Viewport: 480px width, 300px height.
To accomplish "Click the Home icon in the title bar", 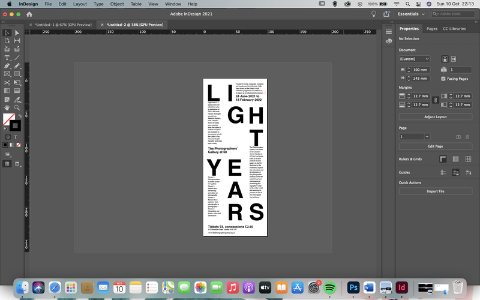I will pos(29,14).
